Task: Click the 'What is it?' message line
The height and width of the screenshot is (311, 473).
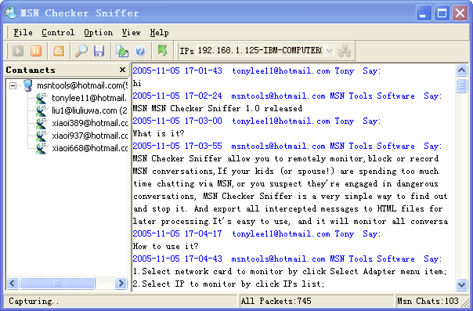Action: click(x=159, y=133)
